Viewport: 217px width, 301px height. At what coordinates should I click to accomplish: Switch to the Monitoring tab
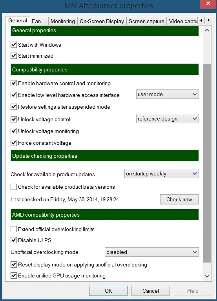click(x=63, y=21)
